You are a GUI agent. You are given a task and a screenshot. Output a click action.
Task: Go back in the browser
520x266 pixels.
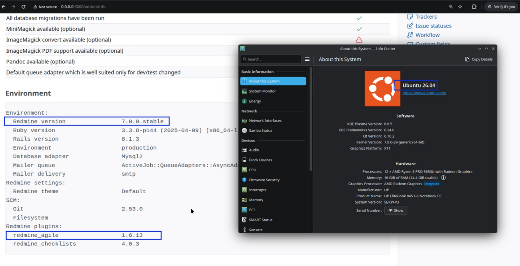point(4,7)
